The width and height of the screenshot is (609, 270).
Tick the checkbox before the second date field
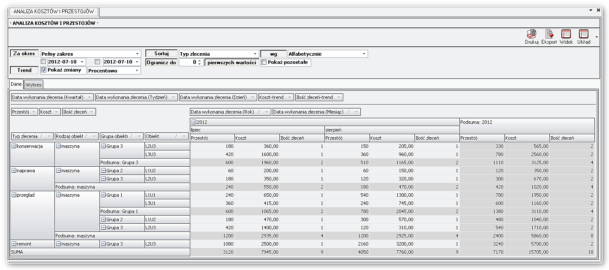tap(98, 62)
